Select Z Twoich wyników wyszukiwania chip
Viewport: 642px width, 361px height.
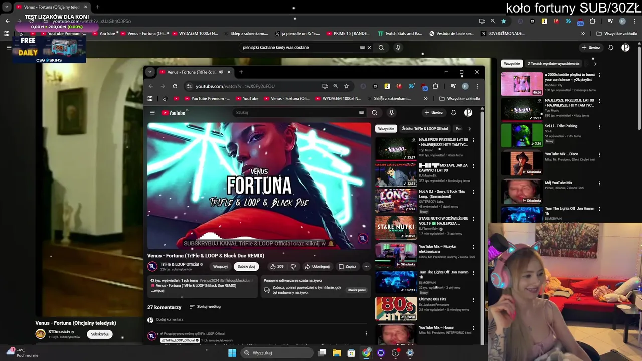coord(554,64)
